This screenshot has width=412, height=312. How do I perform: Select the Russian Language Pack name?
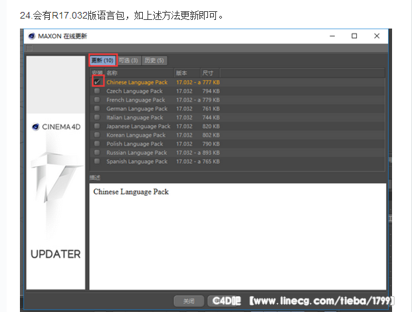coord(137,153)
